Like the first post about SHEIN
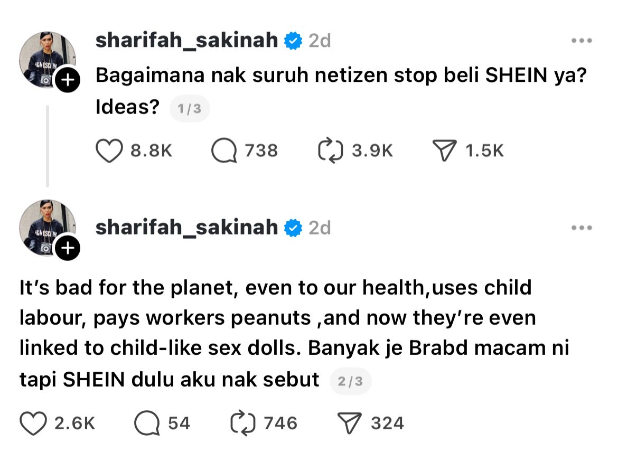The image size is (618, 452). click(108, 151)
